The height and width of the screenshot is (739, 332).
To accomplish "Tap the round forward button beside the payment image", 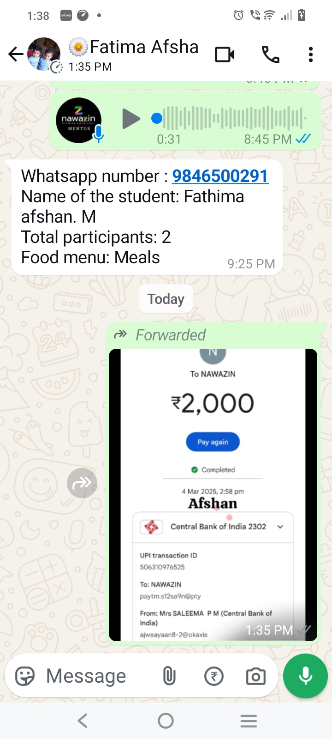I will coord(82,483).
